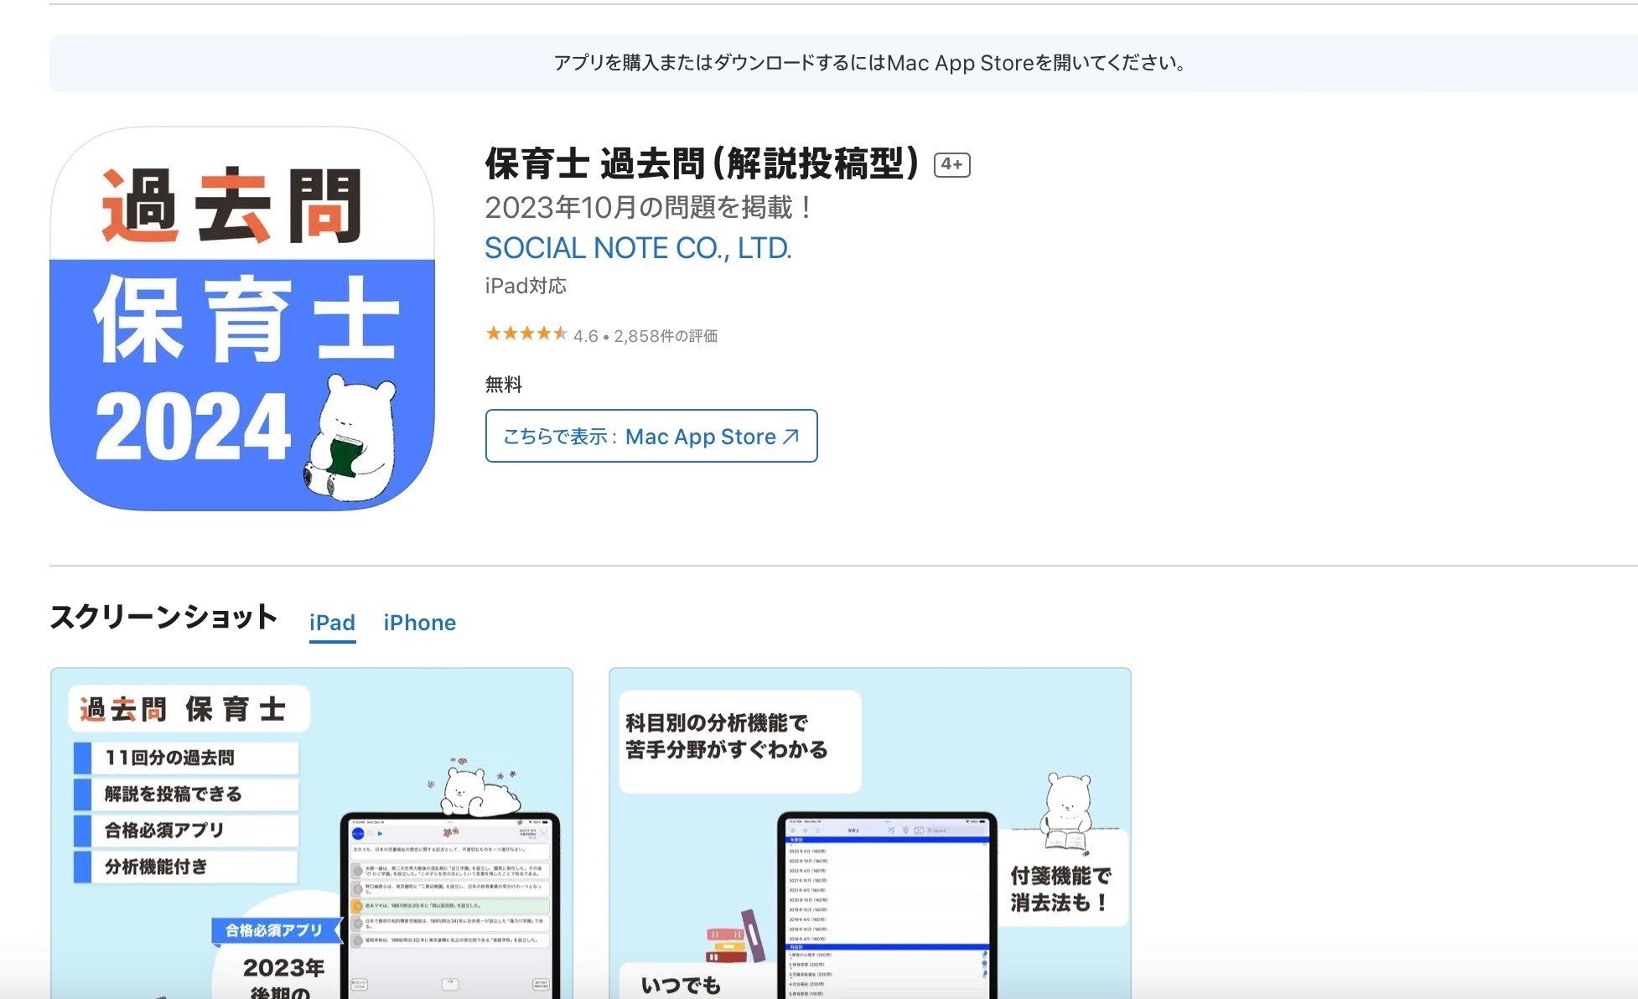The height and width of the screenshot is (999, 1638).
Task: Click こちらで表示: Mac App Store button
Action: pyautogui.click(x=651, y=436)
